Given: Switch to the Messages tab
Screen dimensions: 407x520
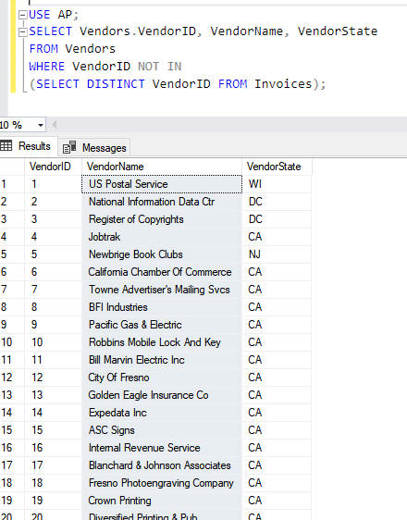Looking at the screenshot, I should pyautogui.click(x=94, y=147).
